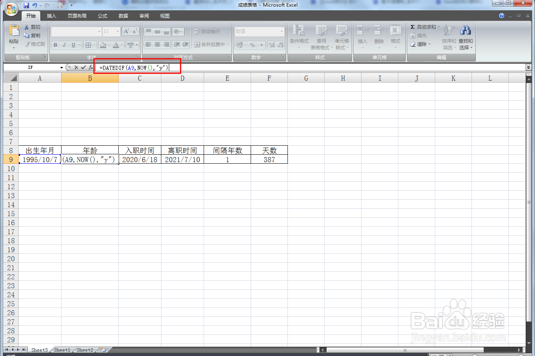535x356 pixels.
Task: Customize Quick Access Toolbar dropdown
Action: point(71,5)
